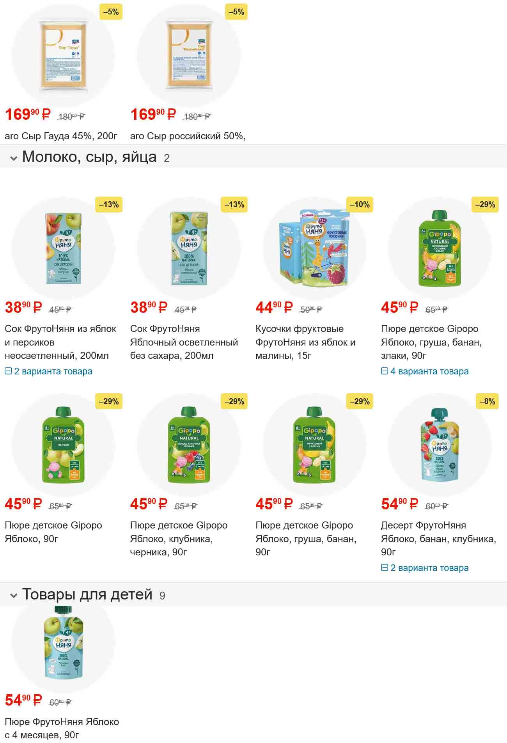Collapse the Молоко, сыр, яйца section chevron
The image size is (507, 743).
coord(14,158)
